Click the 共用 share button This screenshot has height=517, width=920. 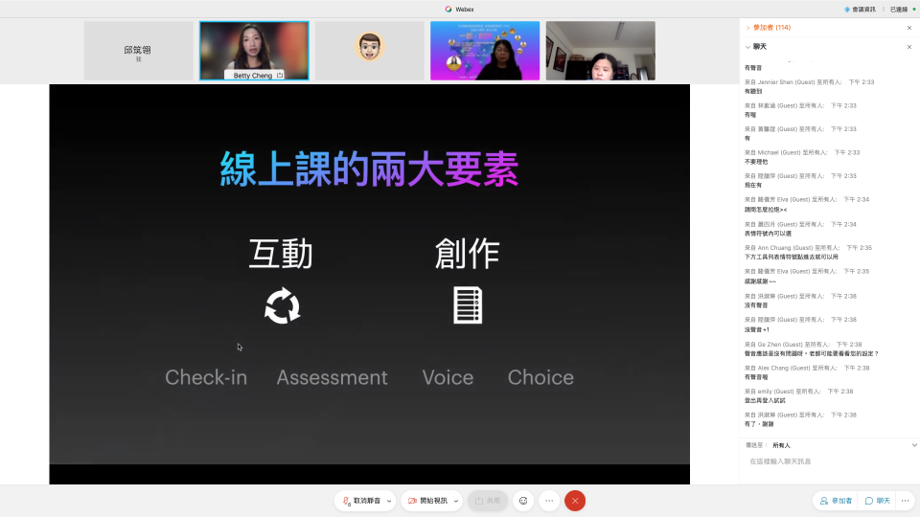(x=488, y=501)
